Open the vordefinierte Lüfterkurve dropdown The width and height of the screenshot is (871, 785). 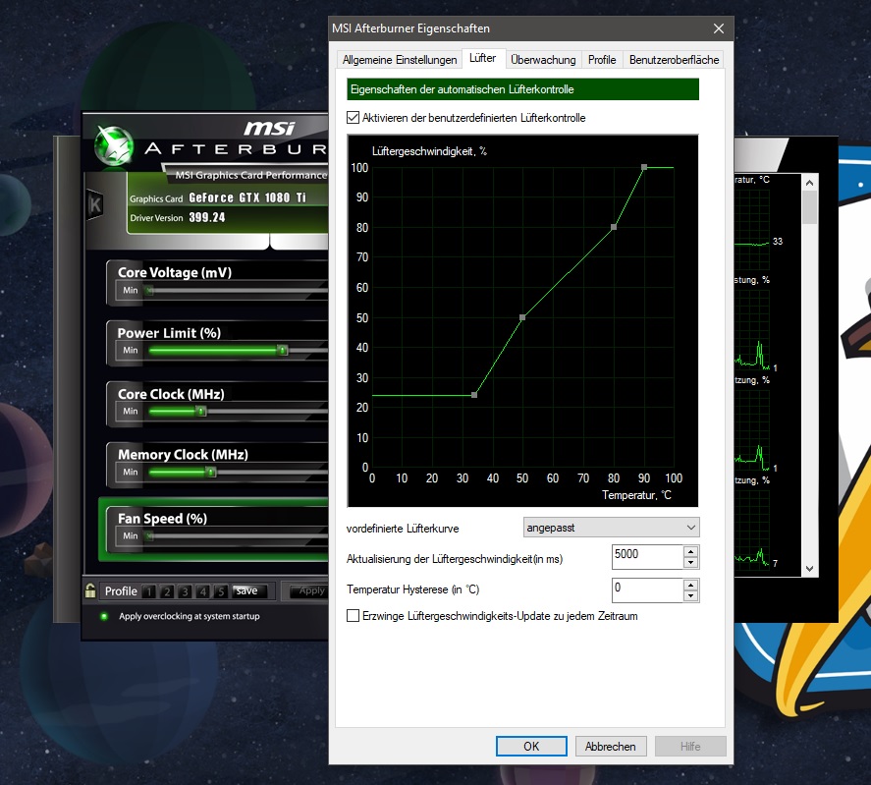[x=611, y=527]
